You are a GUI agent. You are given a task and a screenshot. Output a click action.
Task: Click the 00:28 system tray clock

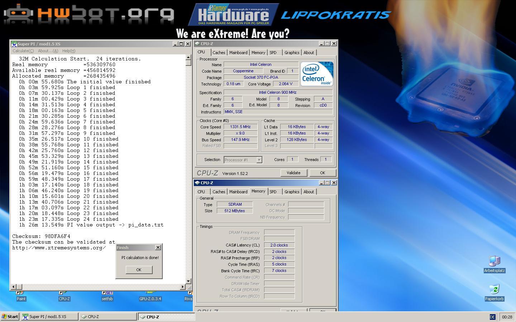(507, 317)
